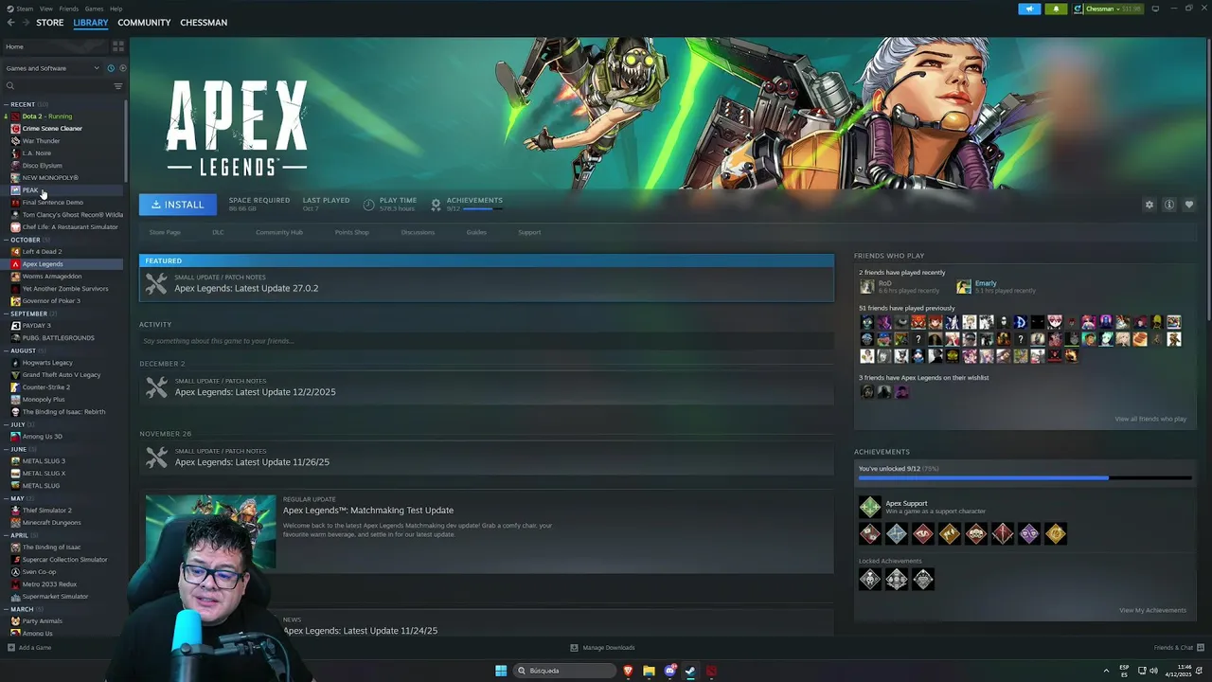This screenshot has height=682, width=1212.
Task: Open the announcements megaphone button
Action: click(1029, 9)
